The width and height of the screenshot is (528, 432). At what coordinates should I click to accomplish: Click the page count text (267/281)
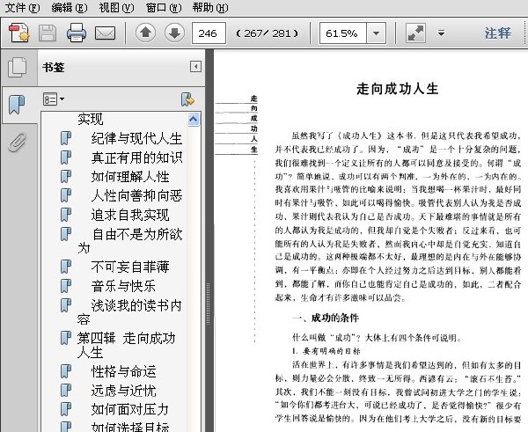[268, 33]
